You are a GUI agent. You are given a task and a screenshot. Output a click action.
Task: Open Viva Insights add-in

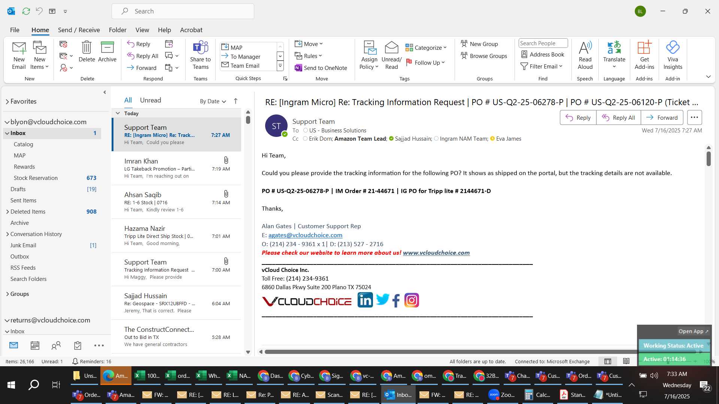[x=673, y=55]
